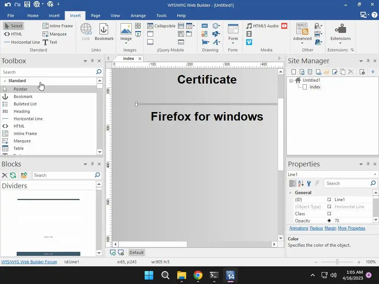Viewport: 379px width, 284px height.
Task: Open the File menu
Action: tap(11, 16)
